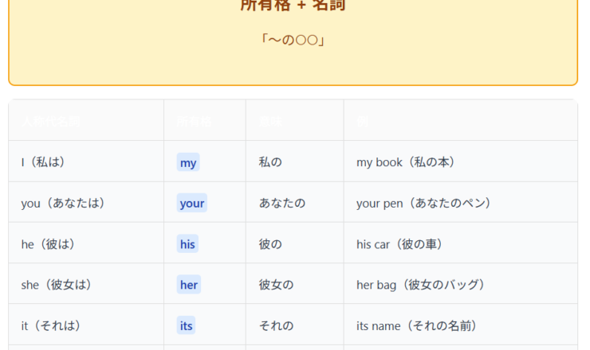Select the cell 'it（それは）'
Screen dimensions: 590x350
pos(86,325)
